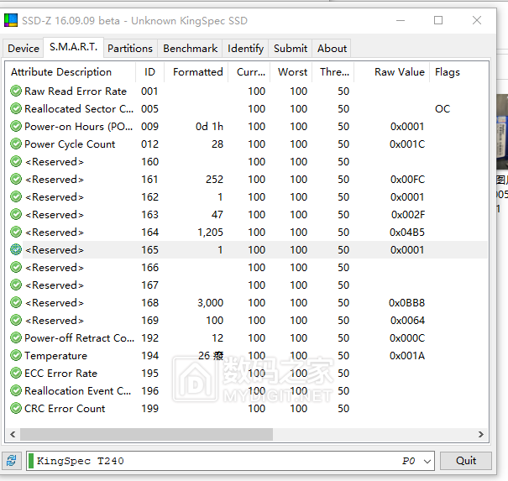Viewport: 508px width, 481px height.
Task: Click ID value 192
Action: pyautogui.click(x=149, y=337)
